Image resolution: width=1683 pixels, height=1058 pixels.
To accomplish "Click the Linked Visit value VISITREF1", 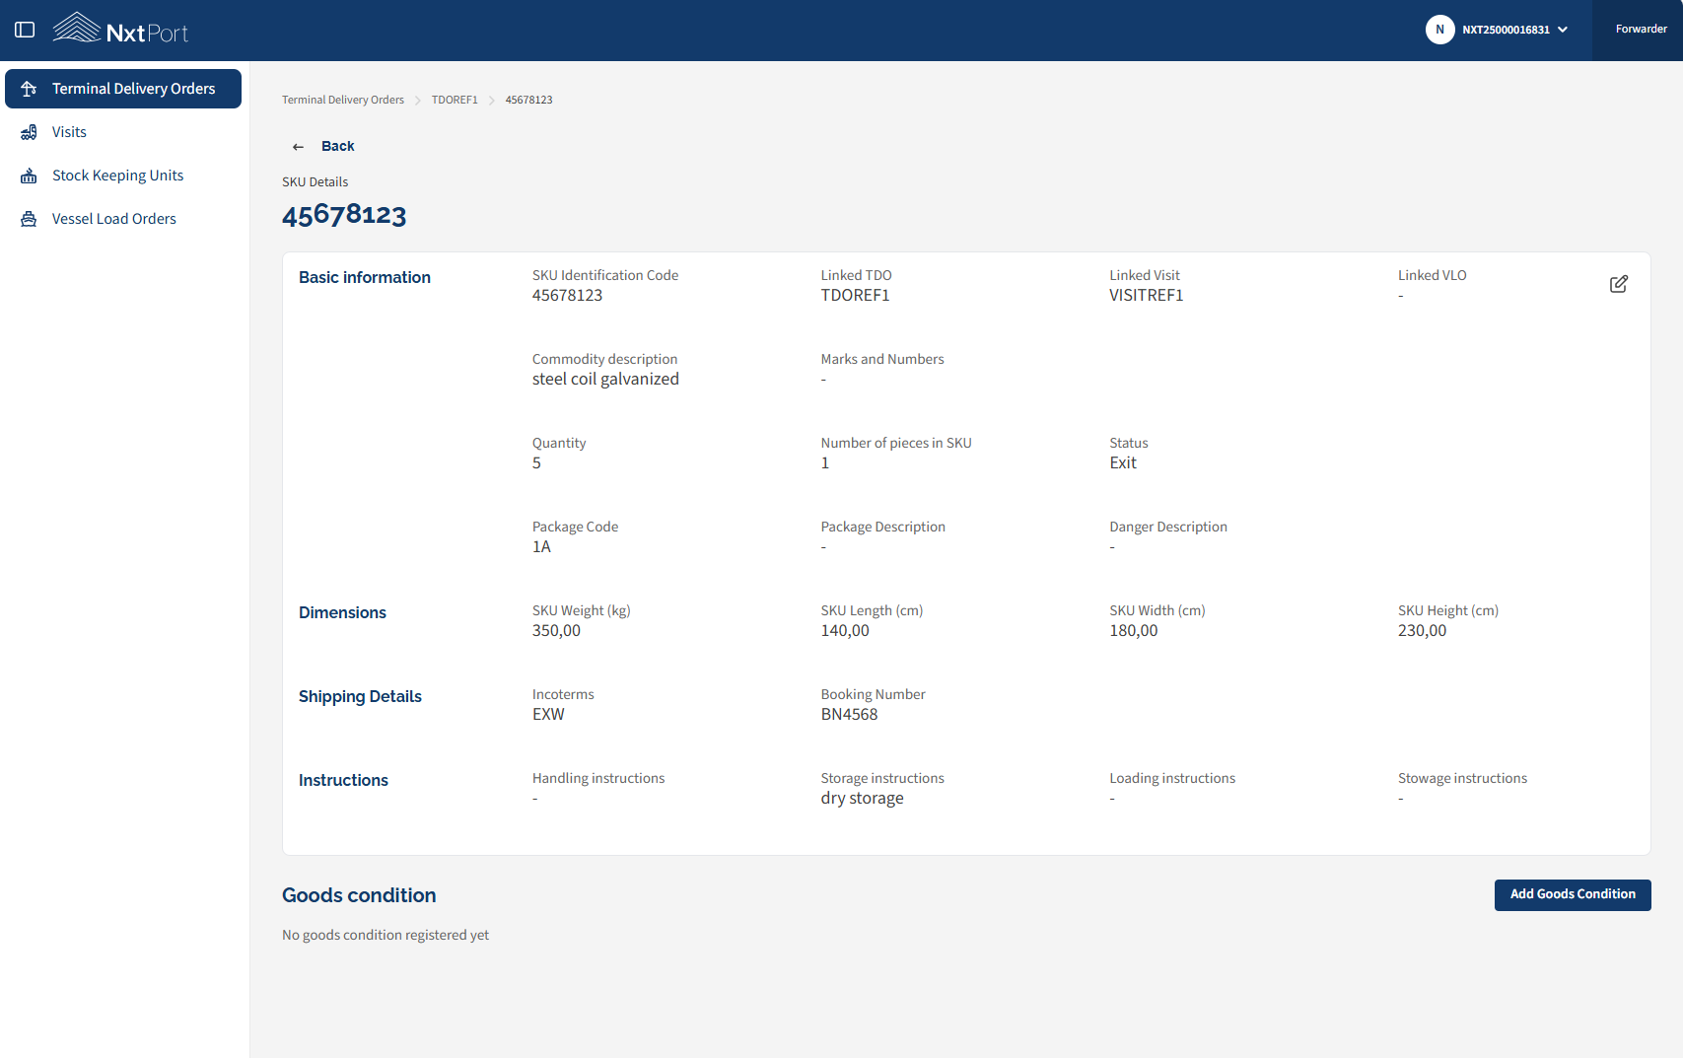I will (1146, 296).
